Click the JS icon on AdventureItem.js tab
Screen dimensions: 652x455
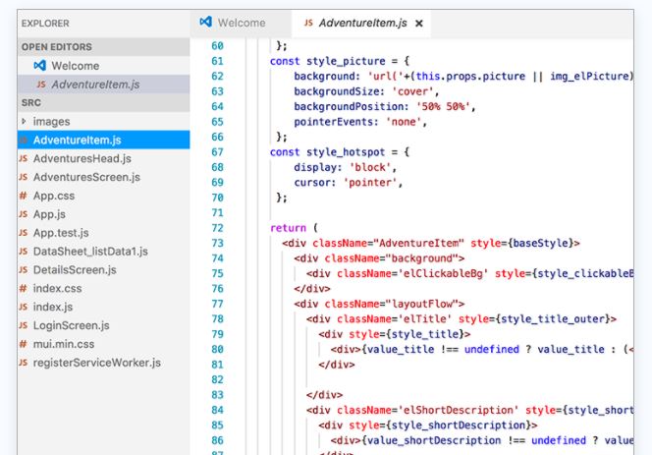(308, 23)
